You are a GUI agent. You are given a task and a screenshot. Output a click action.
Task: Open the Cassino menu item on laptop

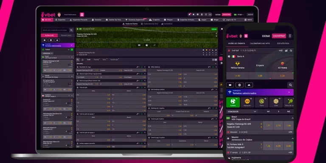coord(97,20)
